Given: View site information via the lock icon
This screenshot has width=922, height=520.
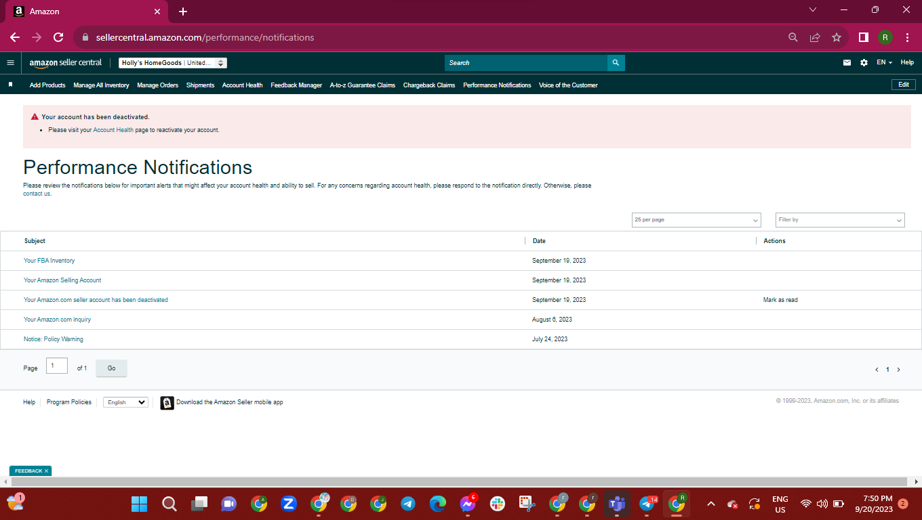Looking at the screenshot, I should pos(85,38).
